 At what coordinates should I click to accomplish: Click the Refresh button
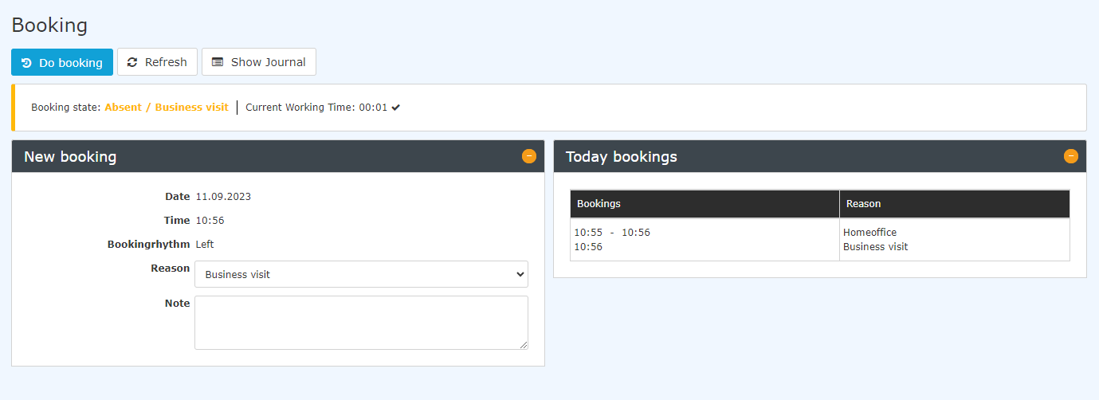coord(157,62)
